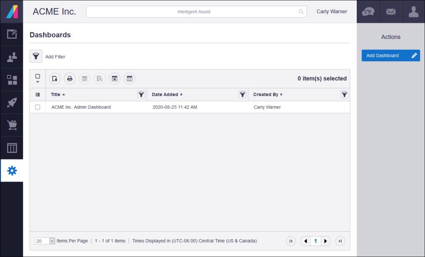Click the Add Dashboard button
Image resolution: width=425 pixels, height=257 pixels.
tap(391, 55)
